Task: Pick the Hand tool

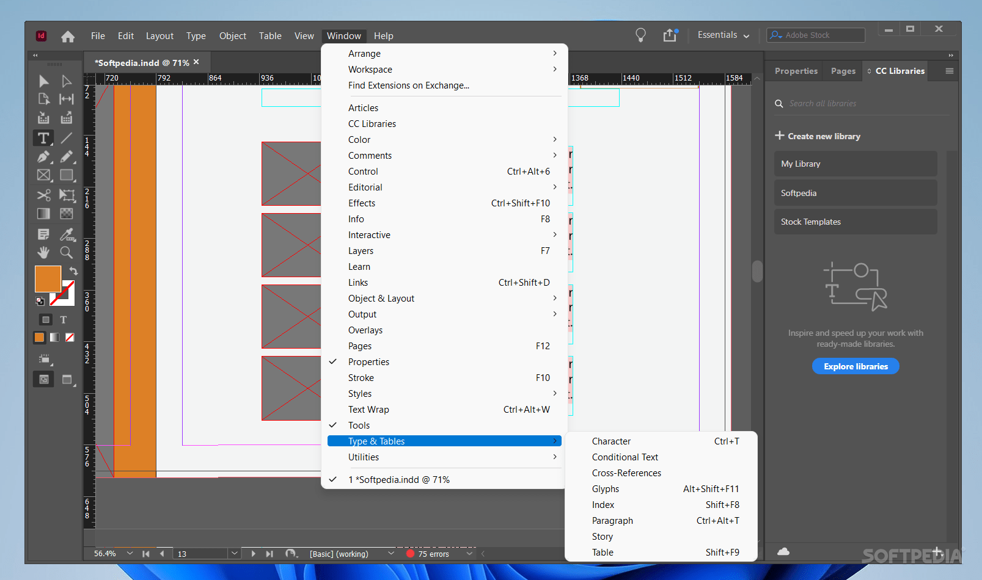Action: tap(43, 252)
